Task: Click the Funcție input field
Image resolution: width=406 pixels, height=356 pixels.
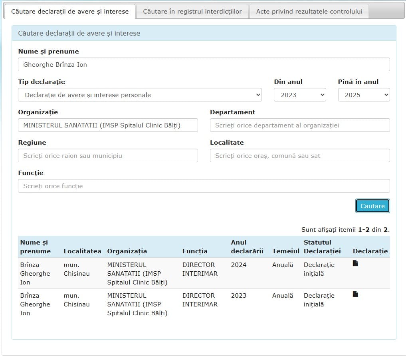Action: tap(204, 186)
